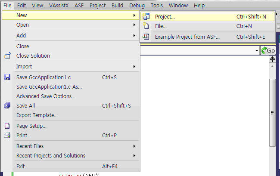Click the Save All icon
Screen dimensions: 280x176
point(7,106)
